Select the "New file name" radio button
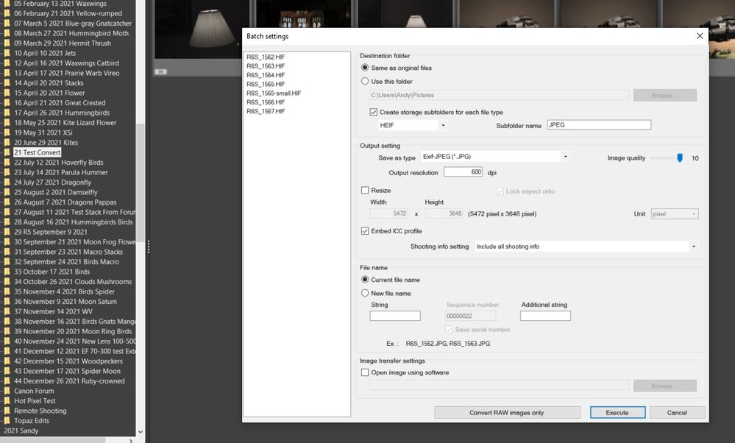Viewport: 735px width, 443px height. pos(365,293)
